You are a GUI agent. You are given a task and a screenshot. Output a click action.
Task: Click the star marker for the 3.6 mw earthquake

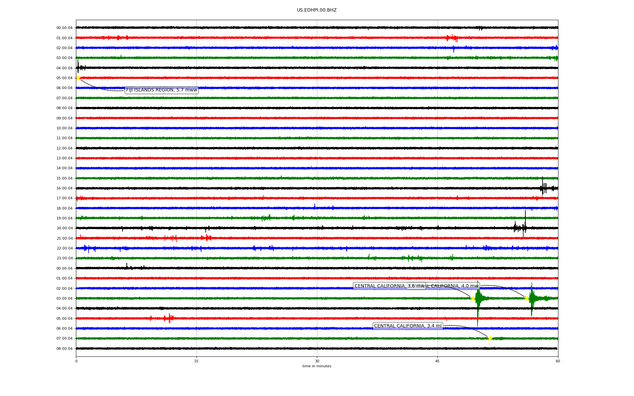pos(473,298)
